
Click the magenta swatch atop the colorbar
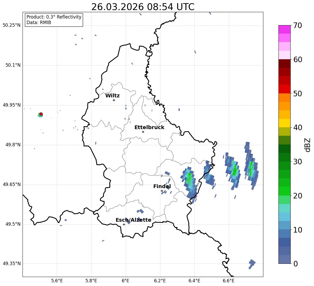[x=284, y=29]
